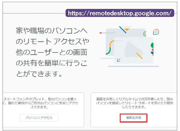Select the green half-circle shape
Viewport: 180px width, 131px height.
click(x=152, y=45)
